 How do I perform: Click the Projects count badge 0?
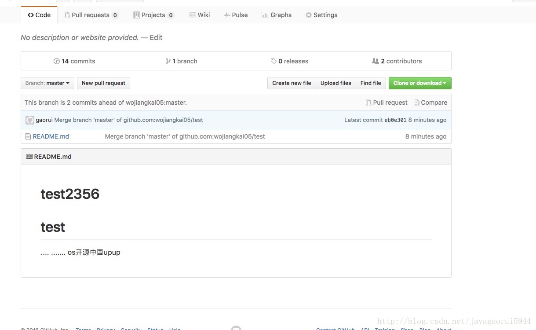tap(171, 15)
